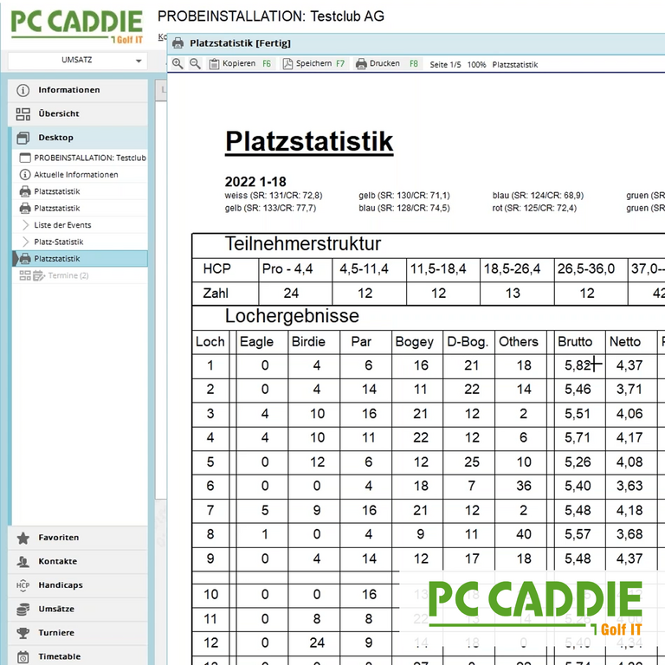Screen dimensions: 665x665
Task: Expand Platz-Statistik entry
Action: (x=80, y=242)
